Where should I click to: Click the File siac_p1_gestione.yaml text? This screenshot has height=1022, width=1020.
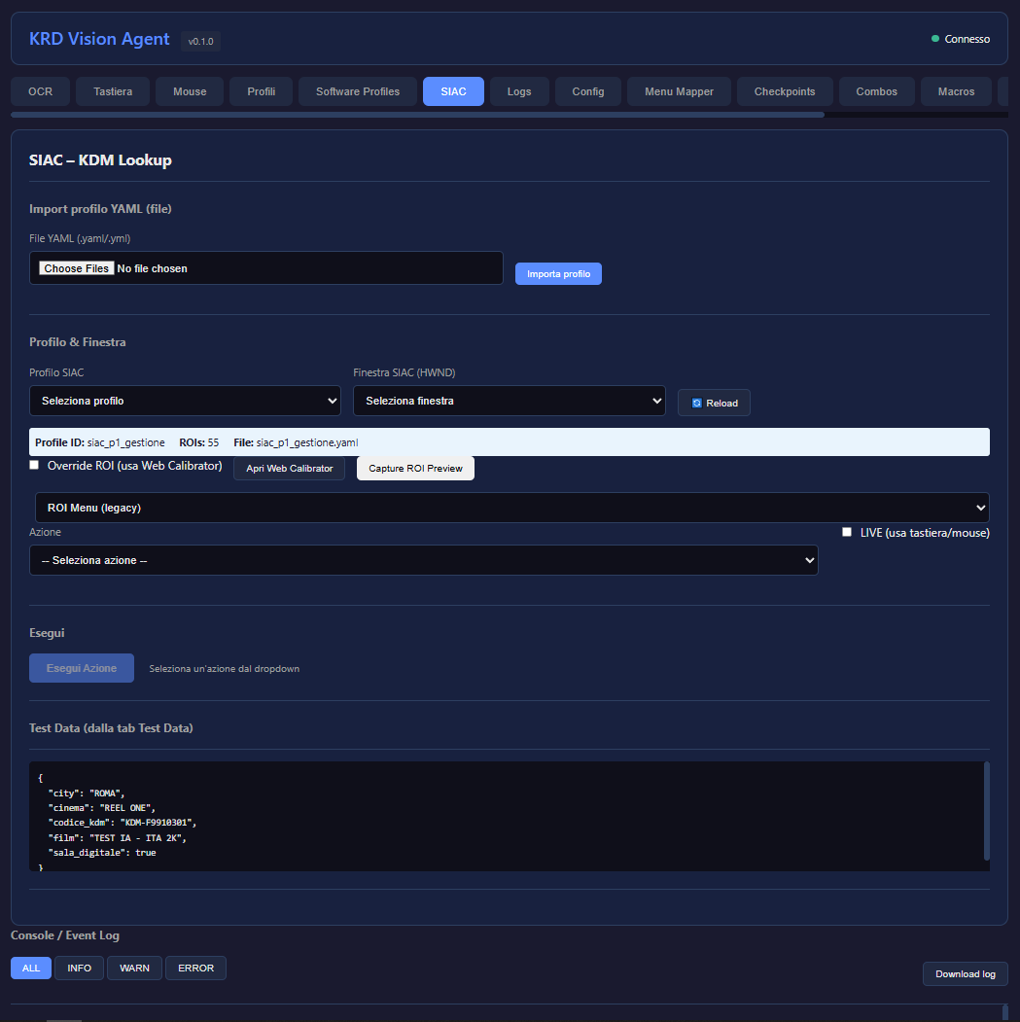(x=296, y=442)
